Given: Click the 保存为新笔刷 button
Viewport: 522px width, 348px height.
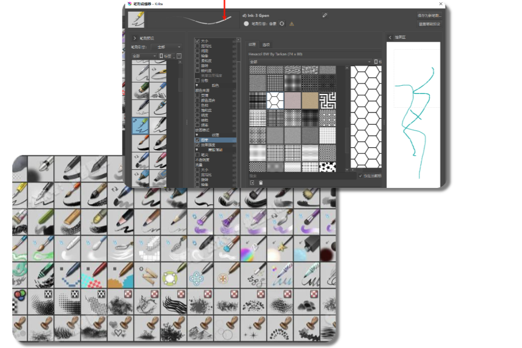Looking at the screenshot, I should point(429,15).
